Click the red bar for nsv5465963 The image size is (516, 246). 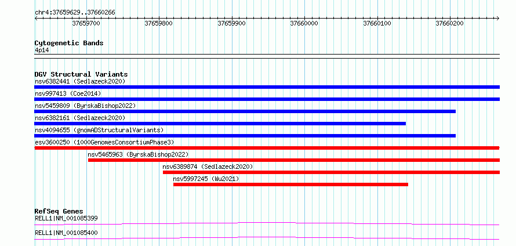tap(294, 160)
